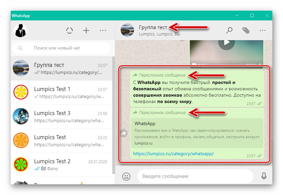Focus the 'Введите сообщение' input field
Screen dimensions: 283x195
point(195,176)
